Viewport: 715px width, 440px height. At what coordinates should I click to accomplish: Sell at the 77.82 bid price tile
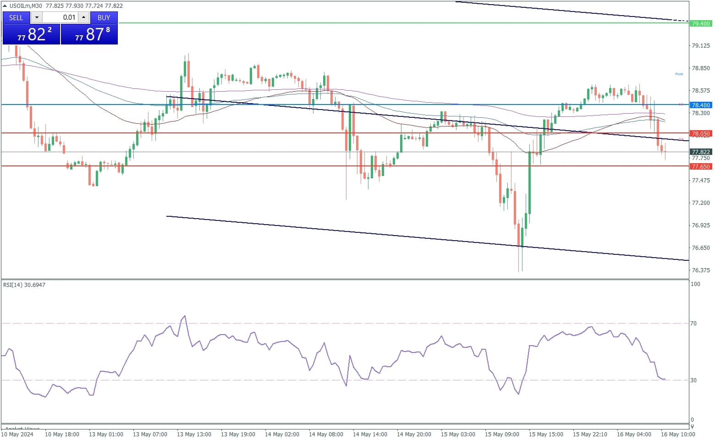tap(32, 34)
